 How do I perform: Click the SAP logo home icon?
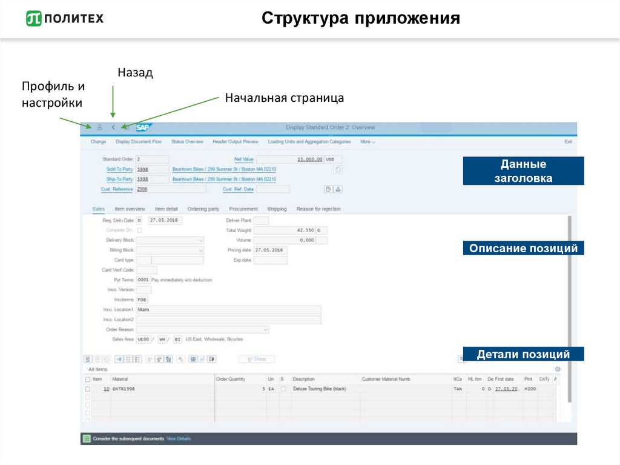[x=143, y=127]
